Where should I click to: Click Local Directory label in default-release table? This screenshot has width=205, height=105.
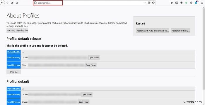[x=13, y=65]
